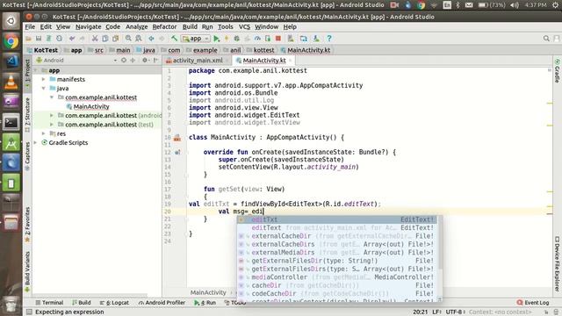Open the app run configuration dropdown
This screenshot has width=562, height=316.
196,39
